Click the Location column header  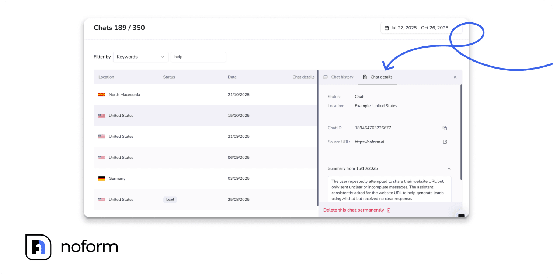tap(106, 77)
